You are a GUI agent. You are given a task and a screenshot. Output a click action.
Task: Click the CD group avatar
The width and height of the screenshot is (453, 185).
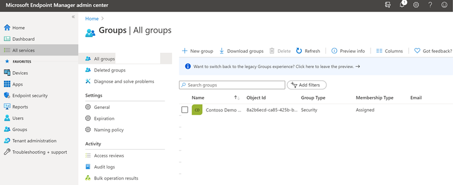tap(197, 110)
